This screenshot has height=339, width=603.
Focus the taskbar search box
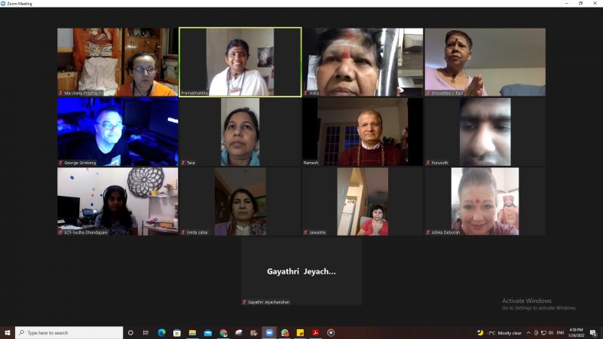69,332
